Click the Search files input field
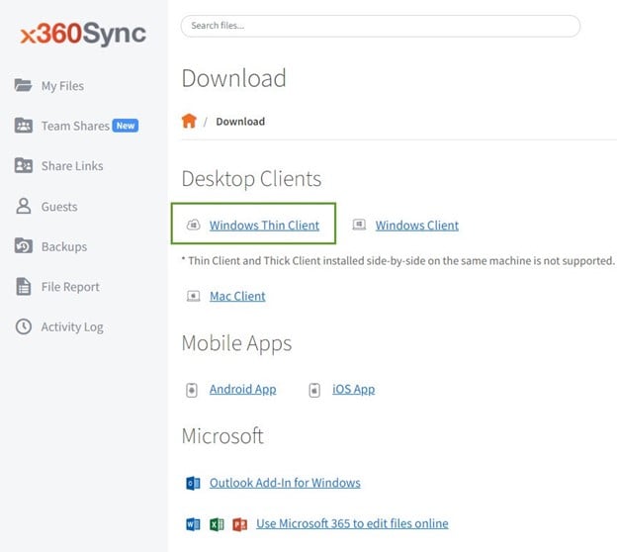The image size is (617, 552). (380, 26)
